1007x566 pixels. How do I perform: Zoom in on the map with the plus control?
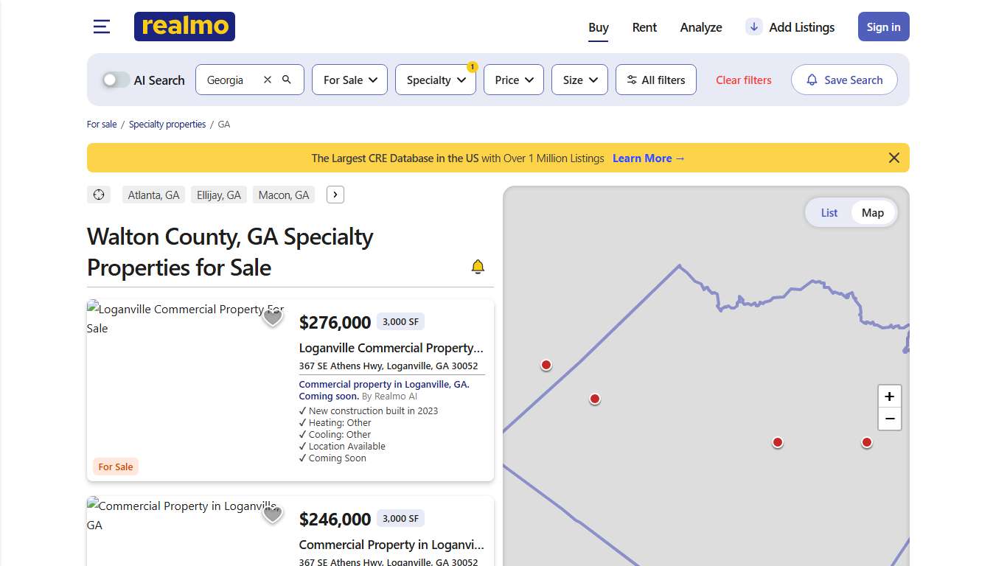coord(890,396)
